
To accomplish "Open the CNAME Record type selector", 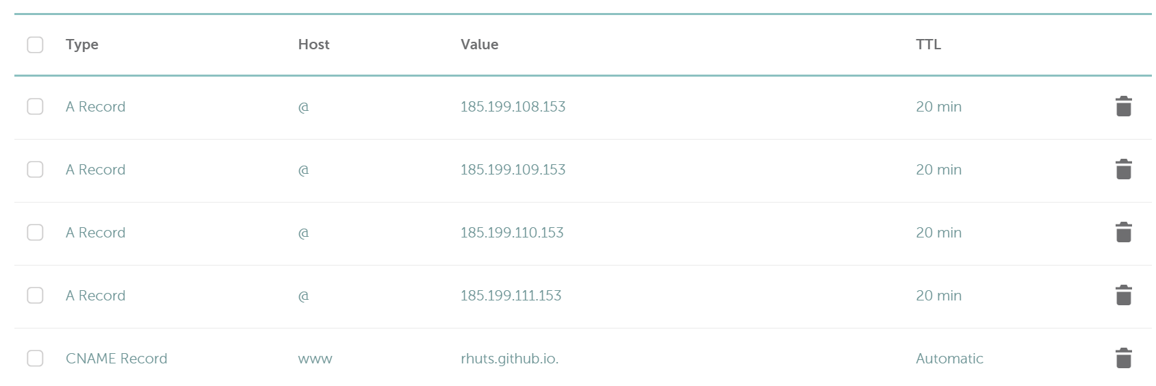I will point(116,359).
